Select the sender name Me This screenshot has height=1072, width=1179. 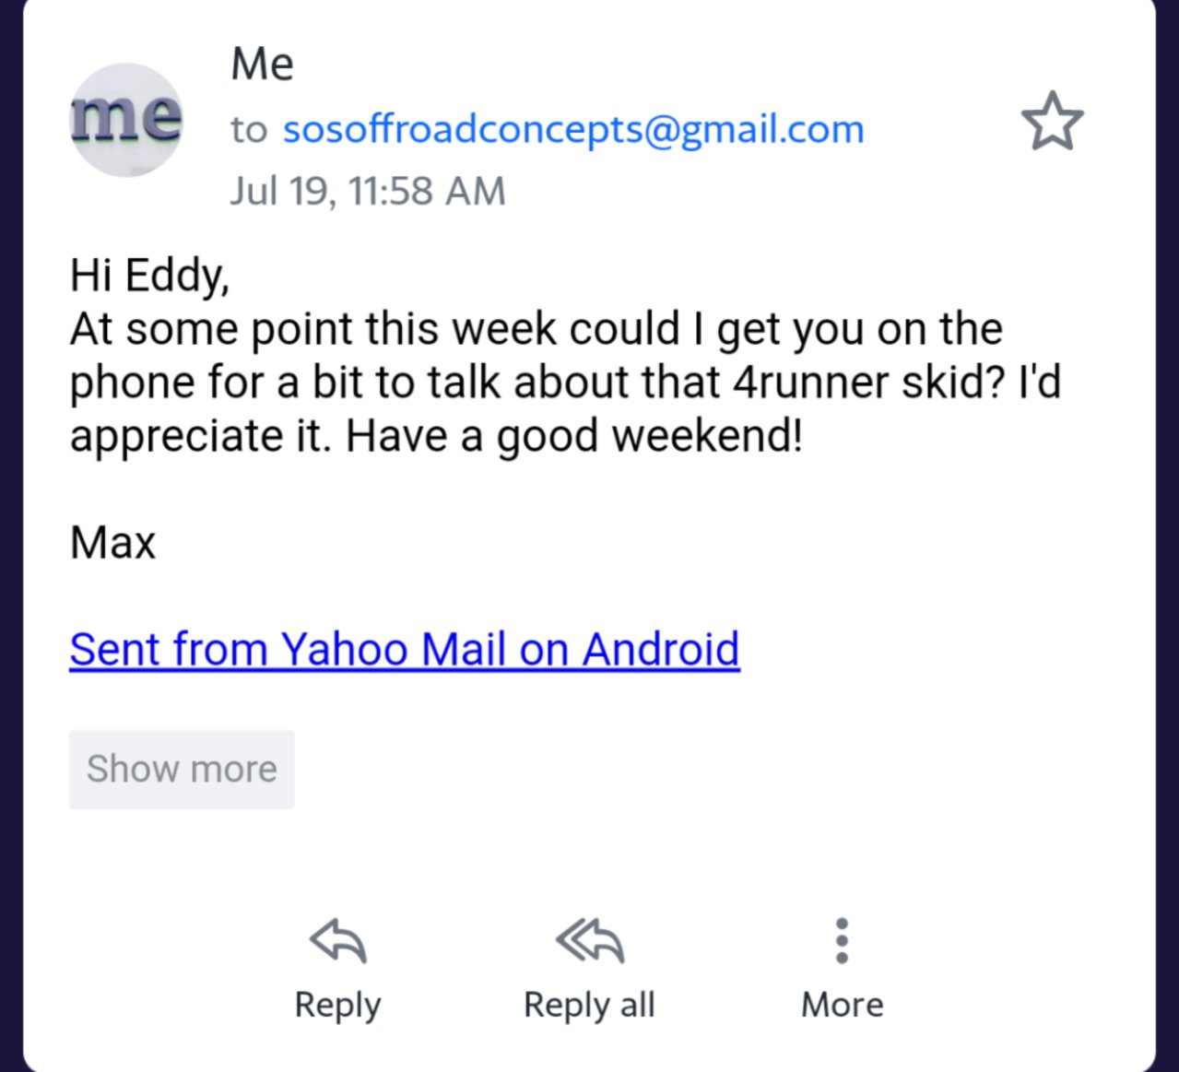(x=263, y=65)
